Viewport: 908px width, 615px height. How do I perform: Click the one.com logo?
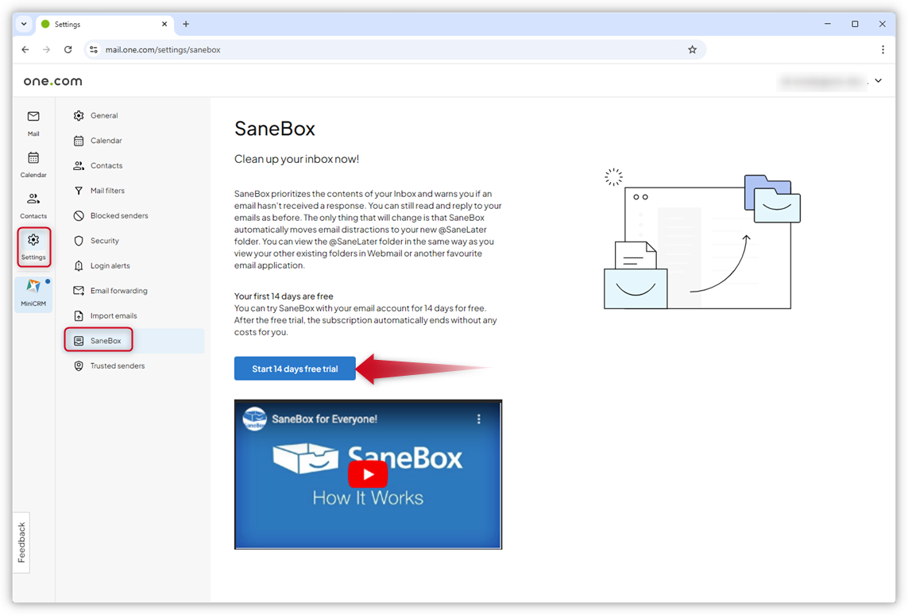(52, 81)
